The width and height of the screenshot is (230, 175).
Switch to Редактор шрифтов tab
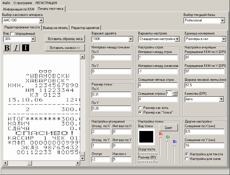[x=85, y=28]
